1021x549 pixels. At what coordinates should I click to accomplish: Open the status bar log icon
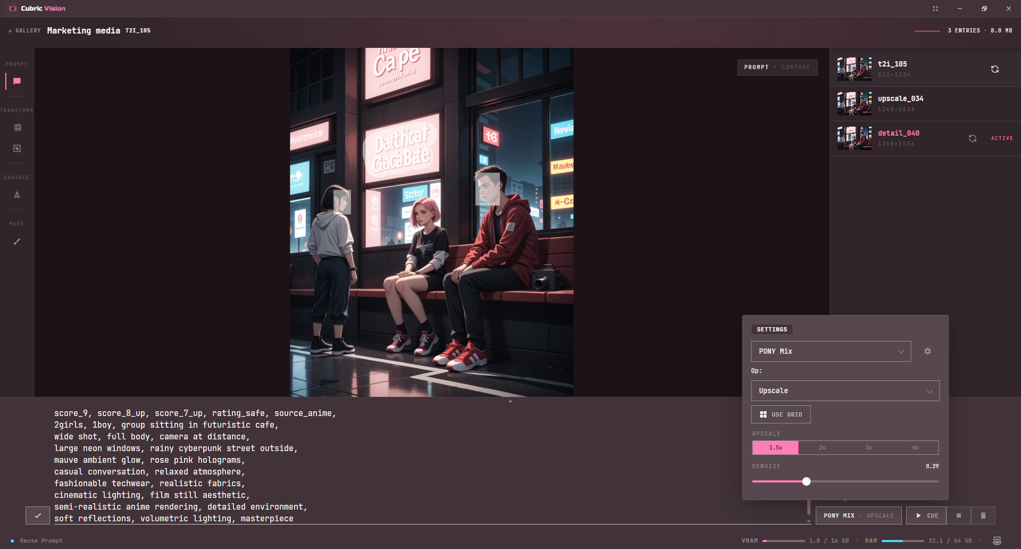coord(997,540)
